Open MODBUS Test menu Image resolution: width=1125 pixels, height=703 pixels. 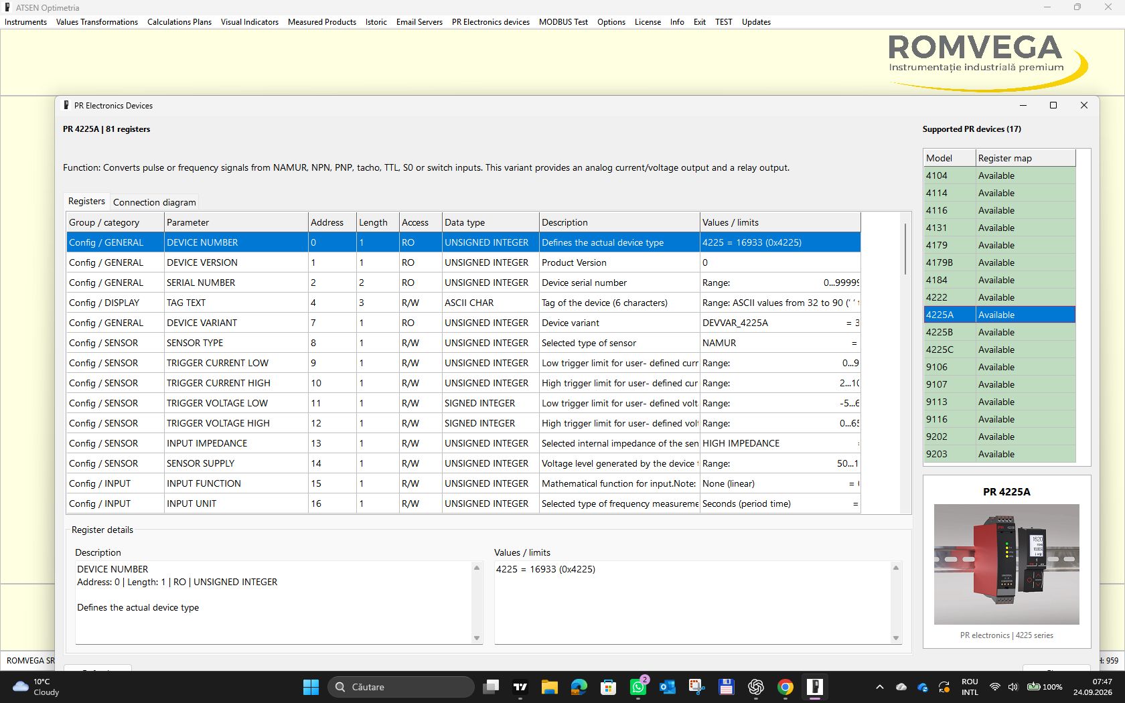563,22
